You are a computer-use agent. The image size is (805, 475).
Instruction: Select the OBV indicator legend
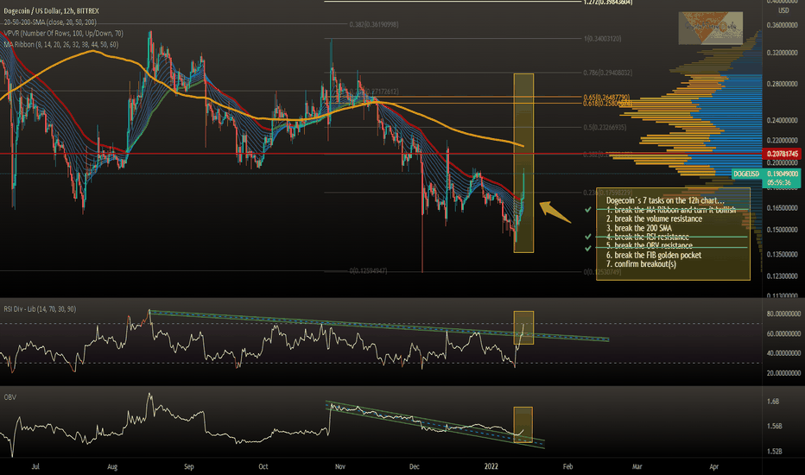[10, 397]
